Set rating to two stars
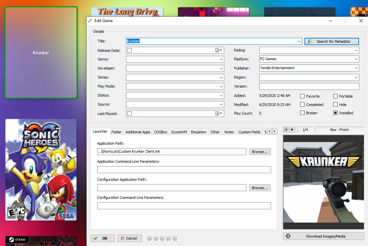 tap(156, 239)
